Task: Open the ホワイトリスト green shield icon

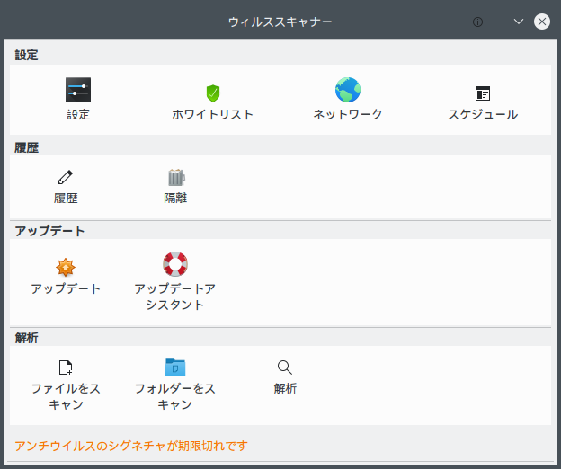Action: coord(213,93)
